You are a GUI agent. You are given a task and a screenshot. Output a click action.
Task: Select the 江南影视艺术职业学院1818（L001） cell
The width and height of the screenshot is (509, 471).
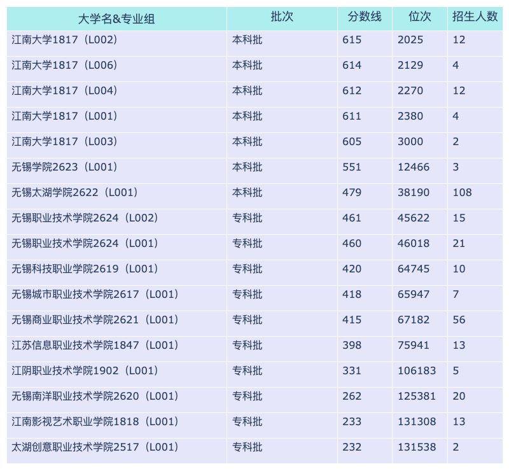[x=116, y=425]
